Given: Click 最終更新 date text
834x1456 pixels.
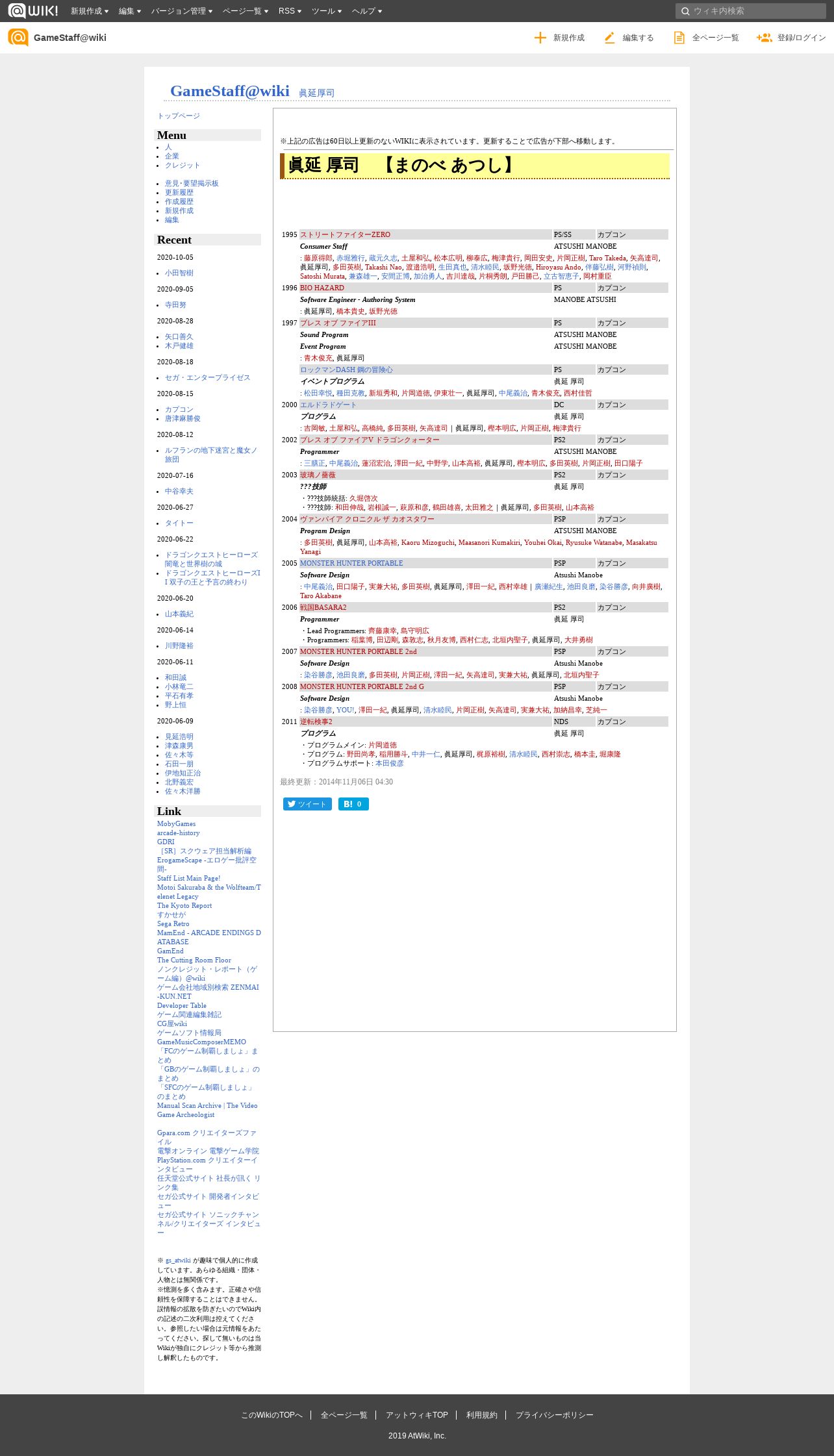Looking at the screenshot, I should (x=336, y=782).
